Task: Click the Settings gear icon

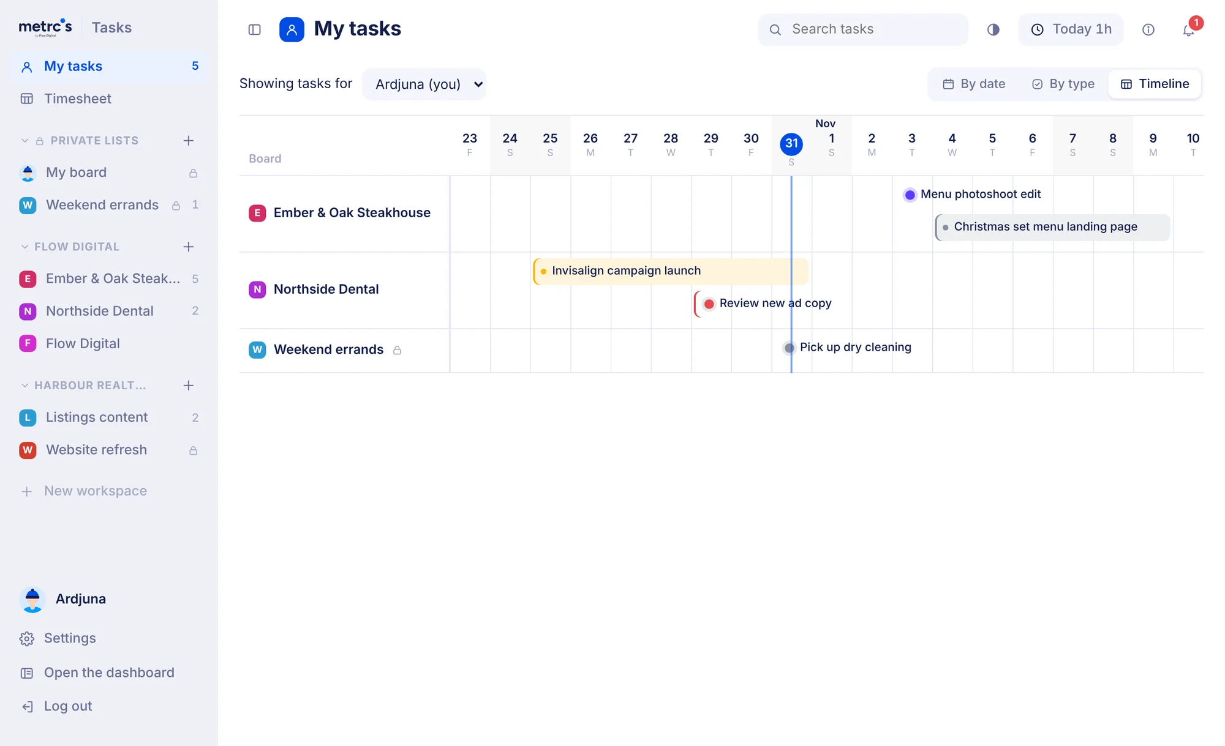Action: tap(27, 638)
